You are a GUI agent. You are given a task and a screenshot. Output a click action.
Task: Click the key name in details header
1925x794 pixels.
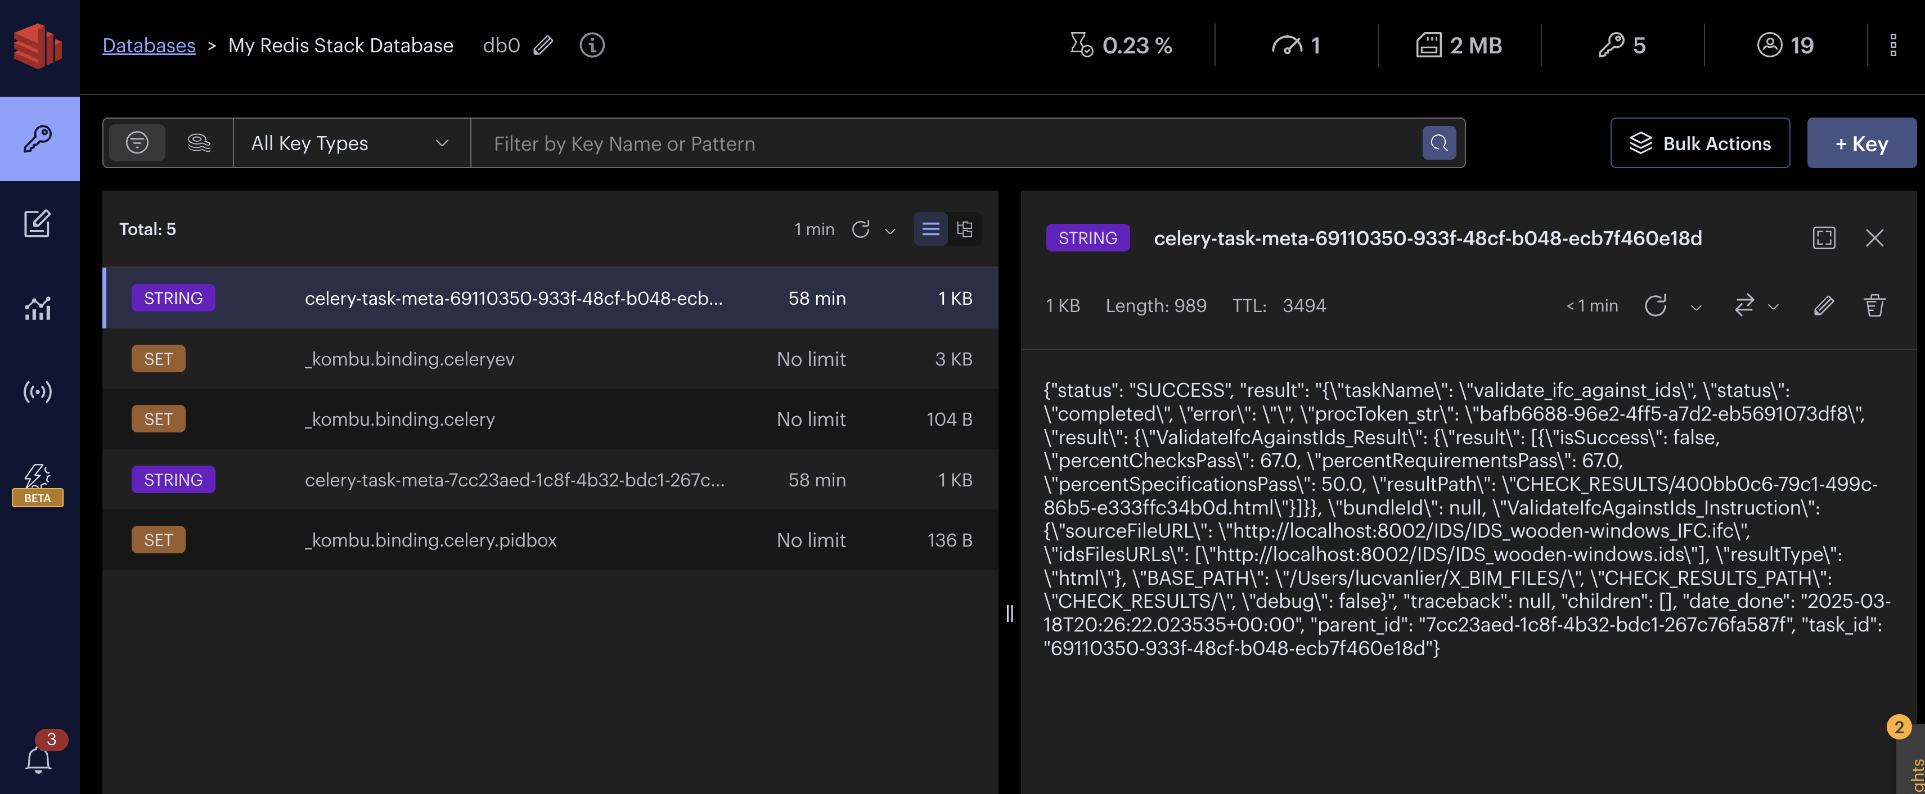[1427, 238]
